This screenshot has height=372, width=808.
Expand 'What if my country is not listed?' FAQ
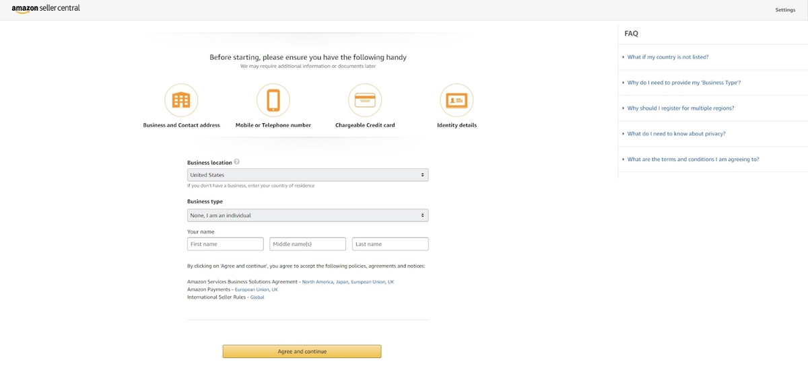point(668,57)
